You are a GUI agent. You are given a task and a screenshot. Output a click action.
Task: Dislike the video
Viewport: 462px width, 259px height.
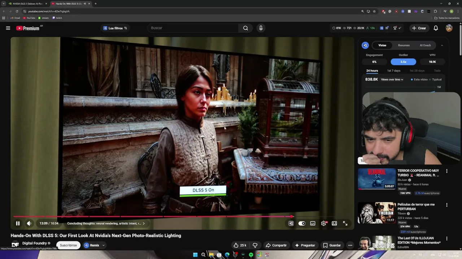(x=255, y=245)
